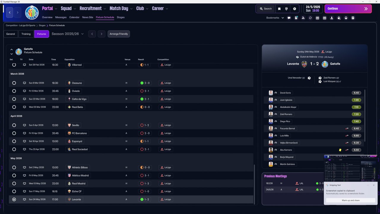Open the exclamation alert bookmark shortcut
This screenshot has height=214, width=380.
(x=296, y=18)
